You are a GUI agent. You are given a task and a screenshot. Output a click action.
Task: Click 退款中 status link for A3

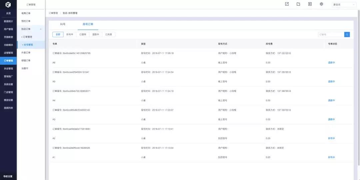(x=331, y=119)
